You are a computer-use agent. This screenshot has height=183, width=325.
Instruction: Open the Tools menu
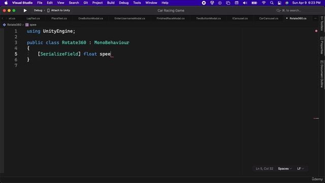137,3
